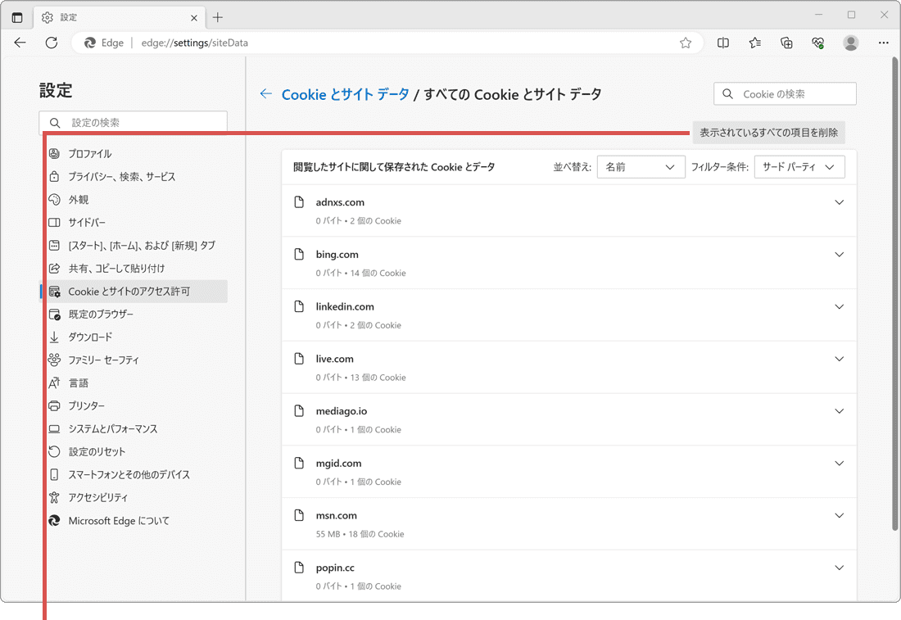The image size is (901, 620).
Task: Expand the bing.com cookie entry
Action: [839, 254]
